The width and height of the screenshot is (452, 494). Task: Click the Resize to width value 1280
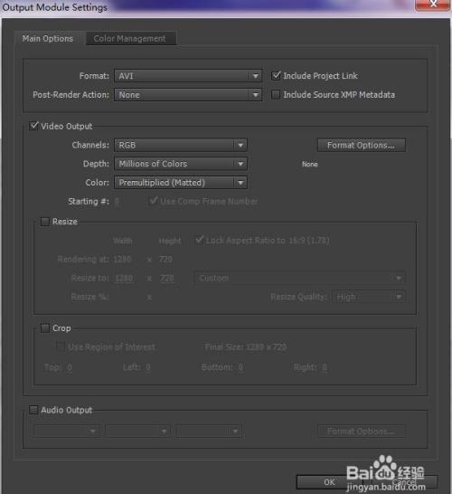tap(125, 278)
